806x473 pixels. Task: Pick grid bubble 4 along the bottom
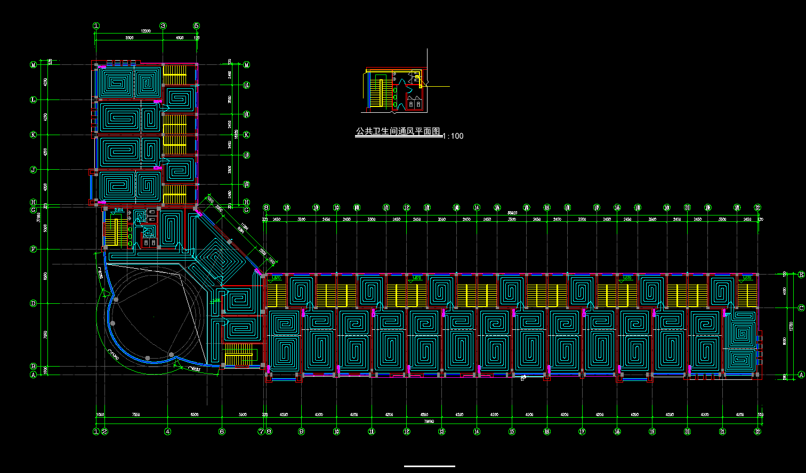[168, 431]
